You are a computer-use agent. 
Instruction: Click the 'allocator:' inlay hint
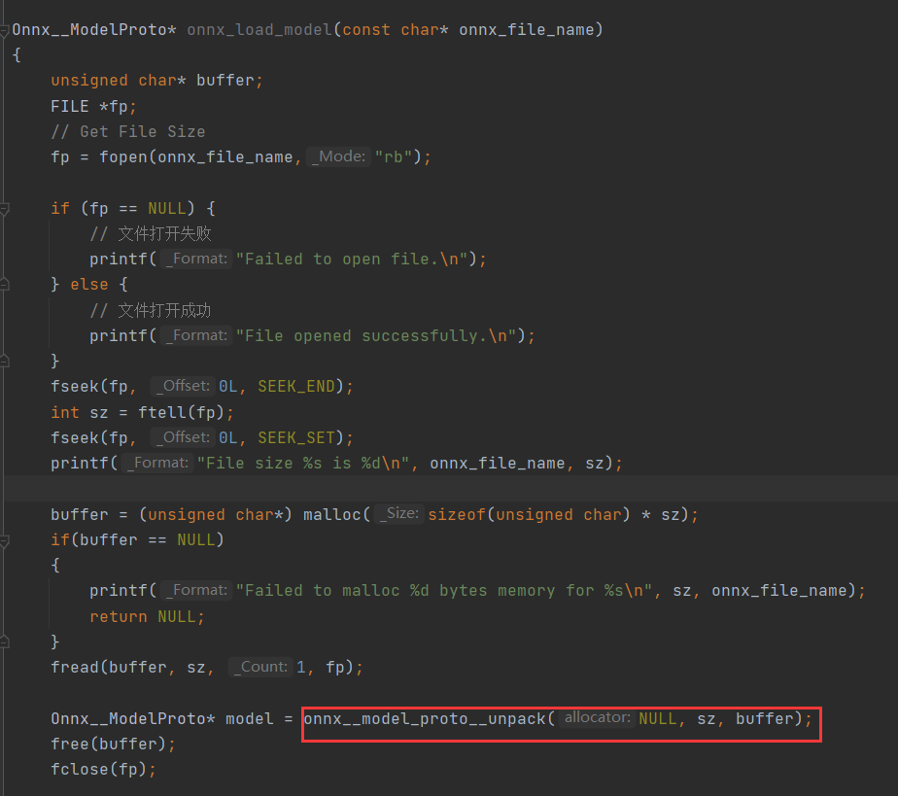[597, 718]
